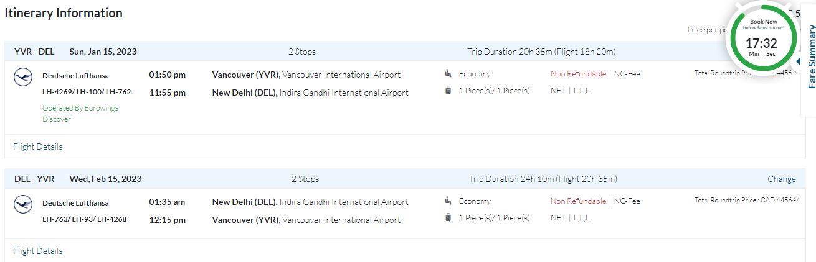Click the seat icon beside return Economy
Viewport: 816px width, 262px height.
(448, 201)
